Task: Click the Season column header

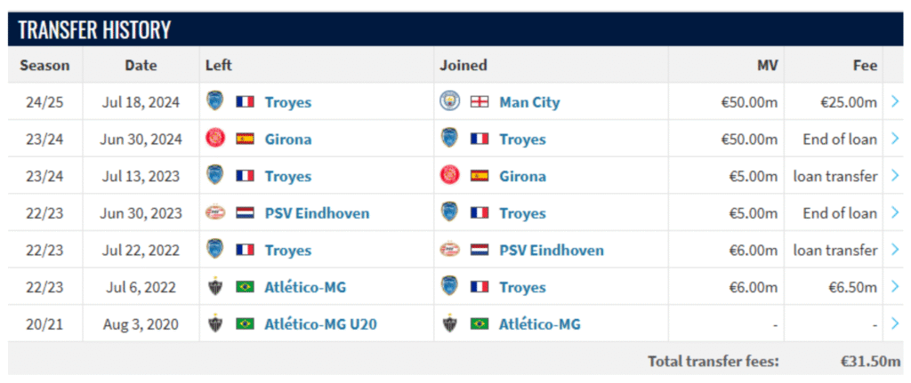Action: point(44,65)
